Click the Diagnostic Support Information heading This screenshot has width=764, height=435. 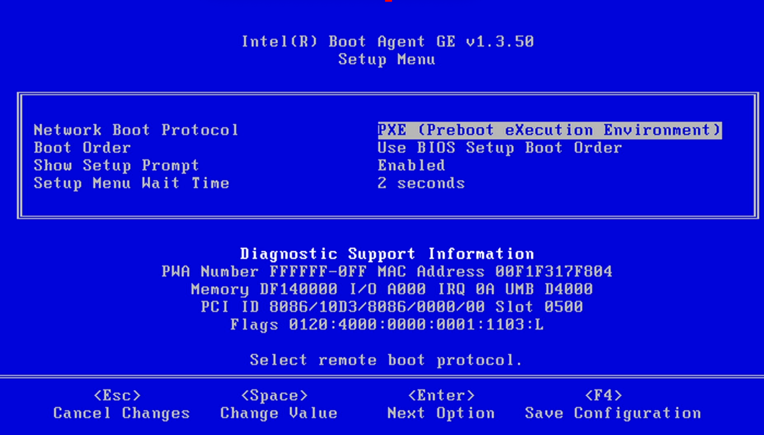tap(387, 254)
